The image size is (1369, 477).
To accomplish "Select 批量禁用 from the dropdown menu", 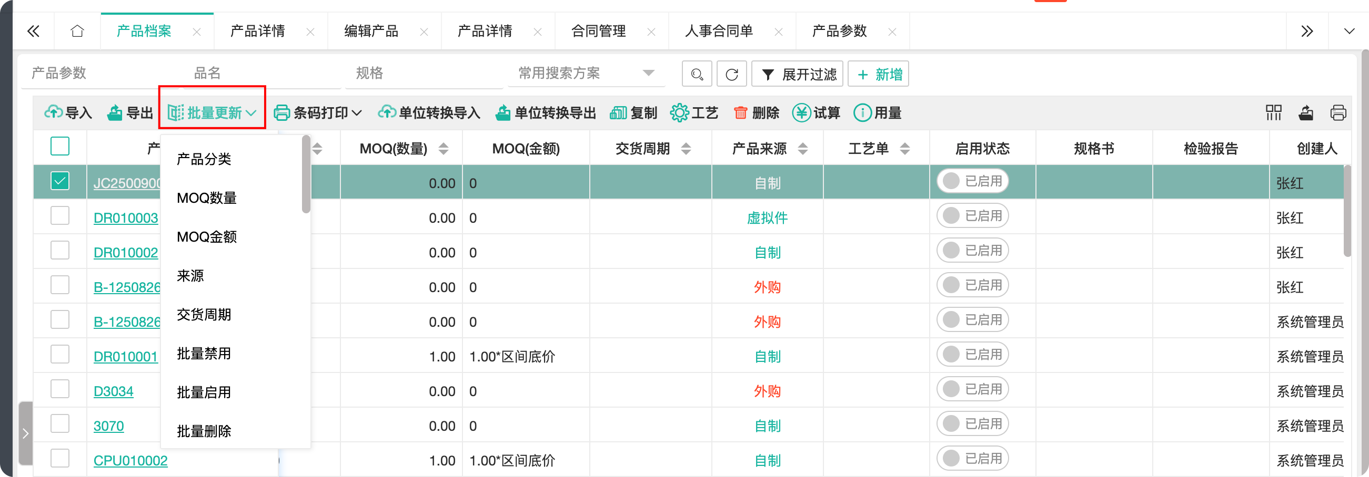I will tap(204, 354).
